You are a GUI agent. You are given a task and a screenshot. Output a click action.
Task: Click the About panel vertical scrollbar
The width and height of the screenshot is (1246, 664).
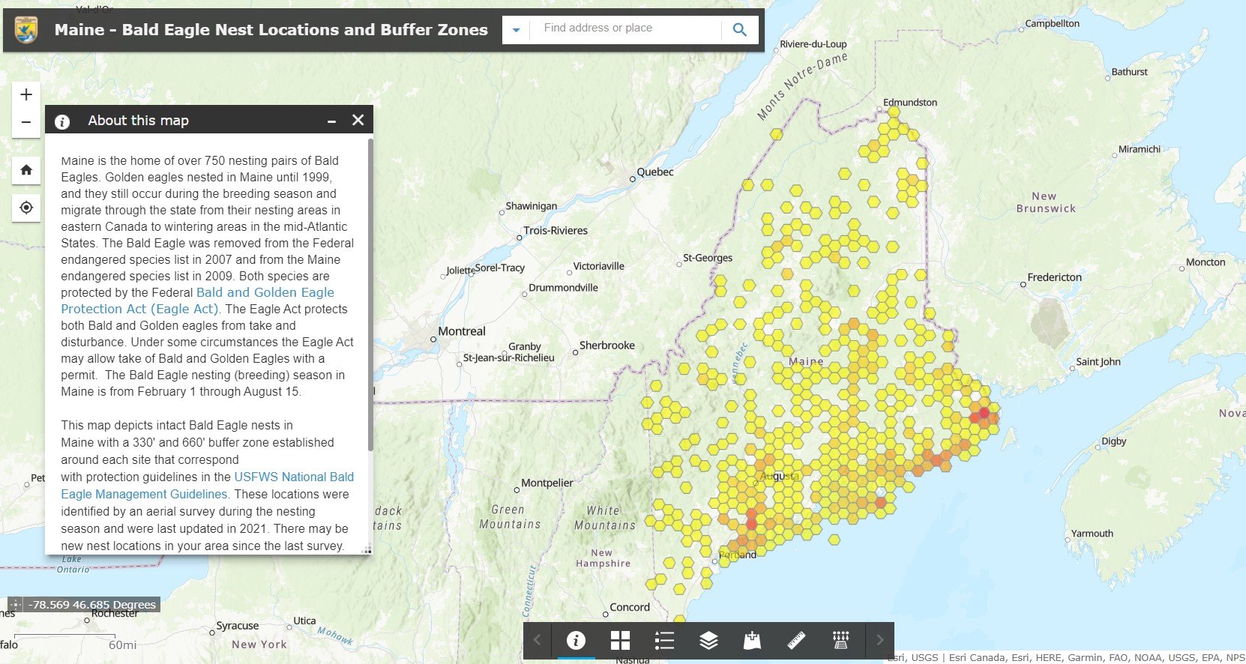pyautogui.click(x=370, y=294)
